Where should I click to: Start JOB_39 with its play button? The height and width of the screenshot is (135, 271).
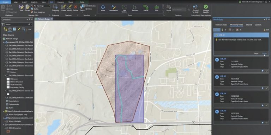point(263,71)
